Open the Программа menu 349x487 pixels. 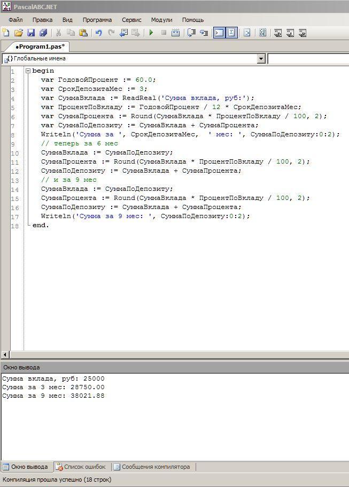pyautogui.click(x=97, y=20)
